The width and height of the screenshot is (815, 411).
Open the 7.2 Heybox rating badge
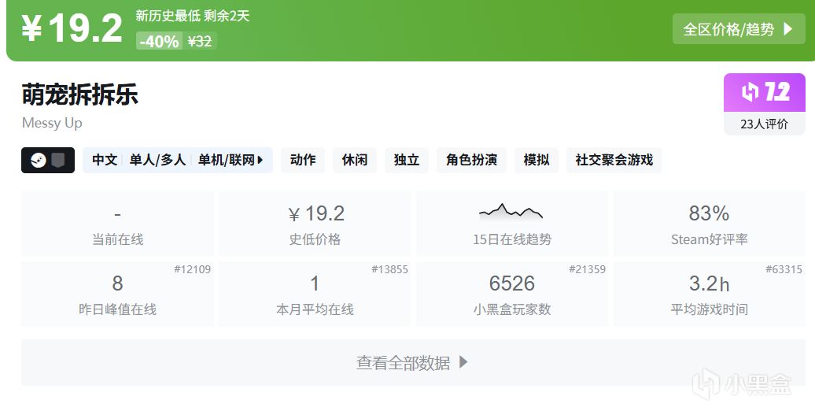765,93
